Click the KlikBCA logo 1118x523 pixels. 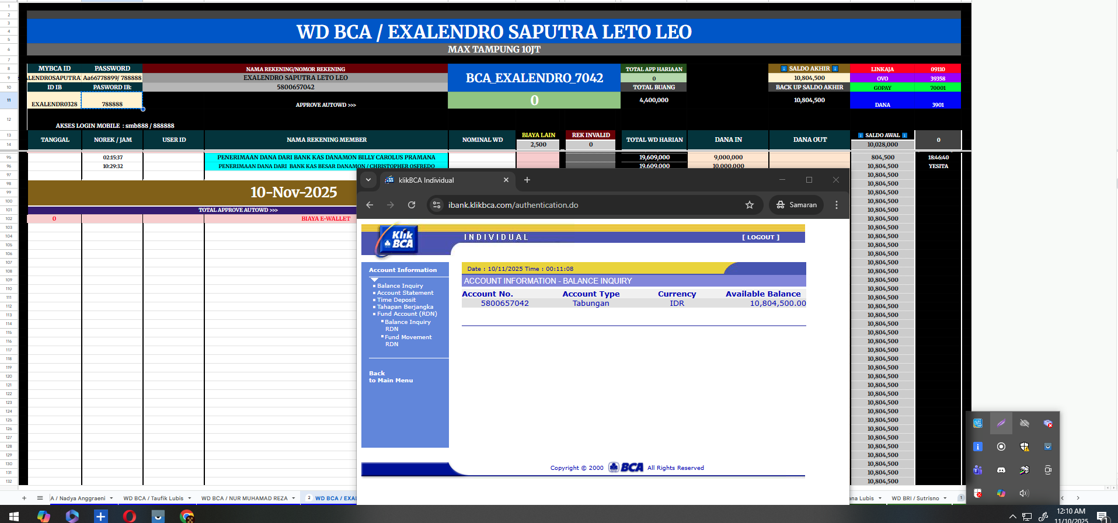pos(399,240)
